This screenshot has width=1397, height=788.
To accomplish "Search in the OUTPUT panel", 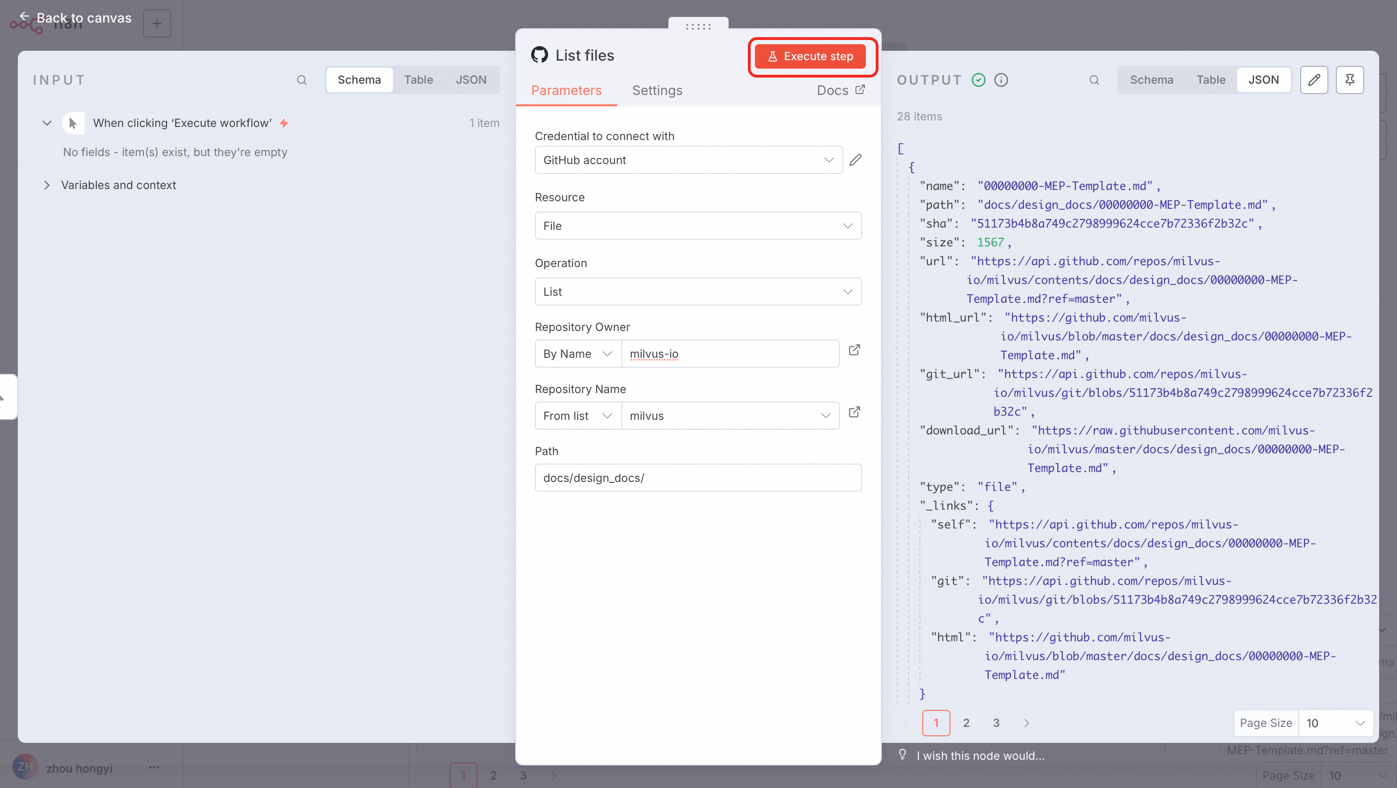I will pyautogui.click(x=1094, y=80).
